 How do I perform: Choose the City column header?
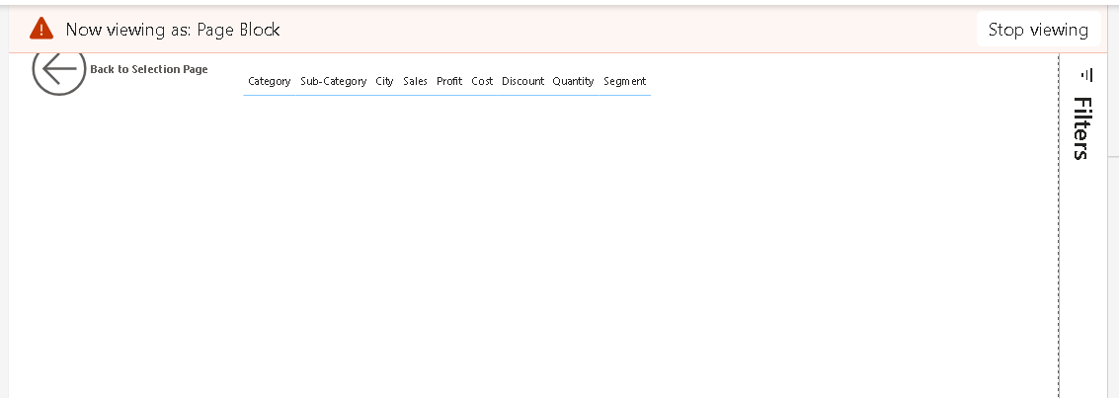384,81
